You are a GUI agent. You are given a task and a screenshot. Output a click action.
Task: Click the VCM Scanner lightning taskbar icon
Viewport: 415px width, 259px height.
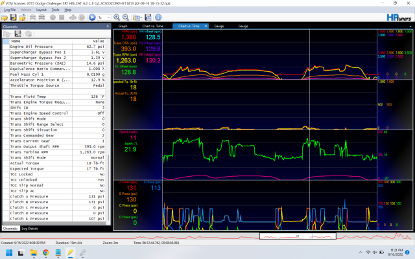pos(70,253)
